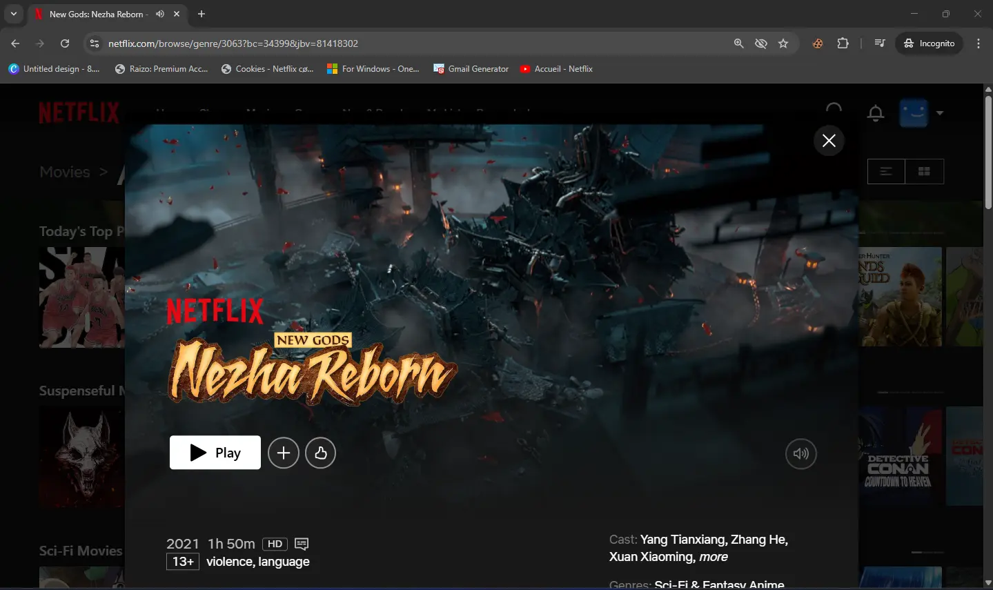Go to the Netflix home logo
993x590 pixels.
coord(79,112)
